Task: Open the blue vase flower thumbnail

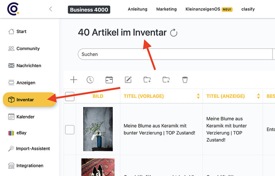Action: (98, 129)
